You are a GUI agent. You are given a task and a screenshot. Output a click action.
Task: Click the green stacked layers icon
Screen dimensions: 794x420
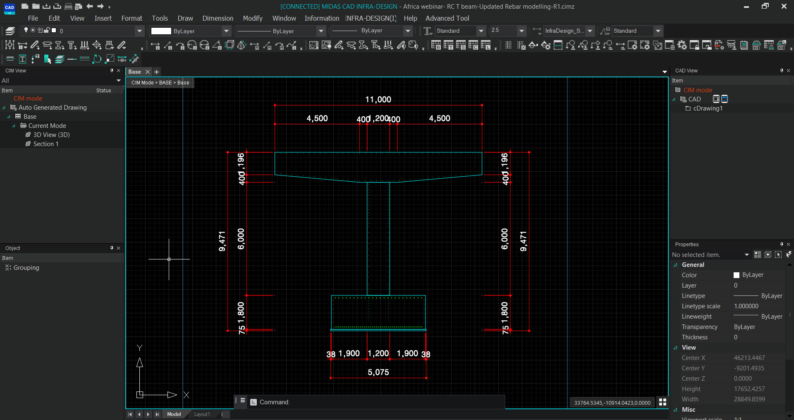coord(60,59)
